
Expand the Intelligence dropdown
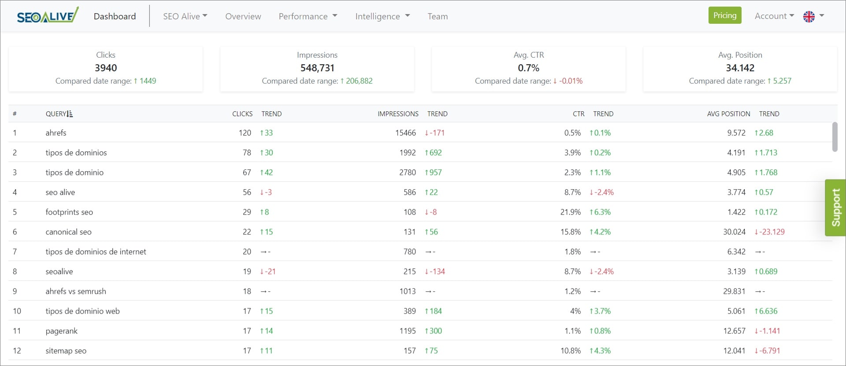[382, 16]
